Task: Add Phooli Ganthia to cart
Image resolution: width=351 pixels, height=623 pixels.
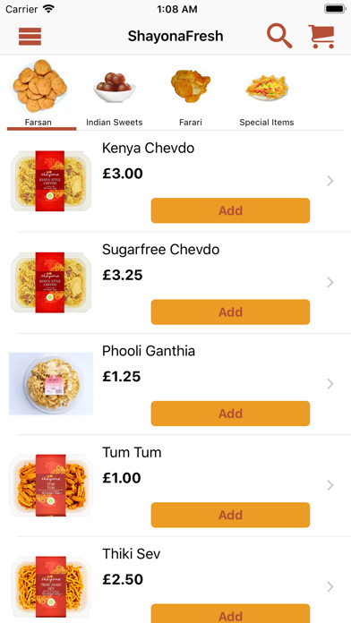Action: (x=230, y=414)
